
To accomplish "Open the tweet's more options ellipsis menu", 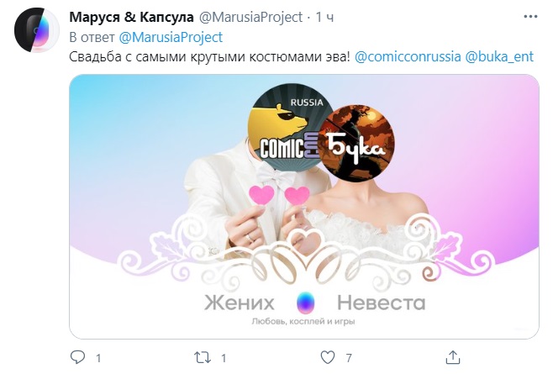I will [x=530, y=17].
